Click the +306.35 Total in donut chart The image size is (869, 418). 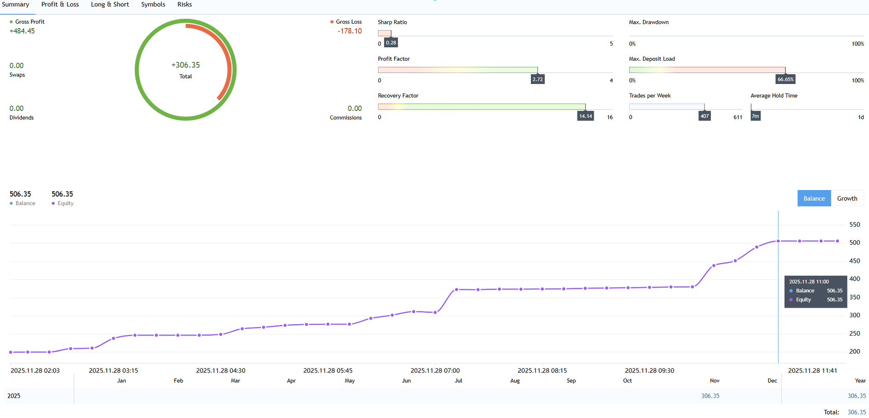coord(185,65)
